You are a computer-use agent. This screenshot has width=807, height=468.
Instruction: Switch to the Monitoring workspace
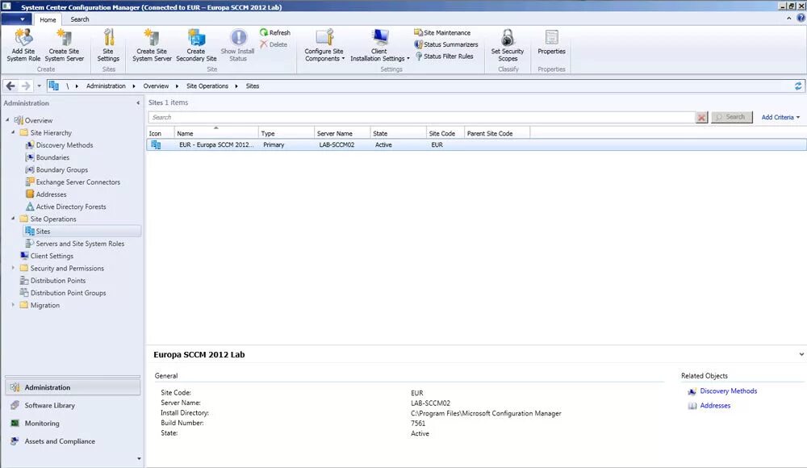pos(73,423)
